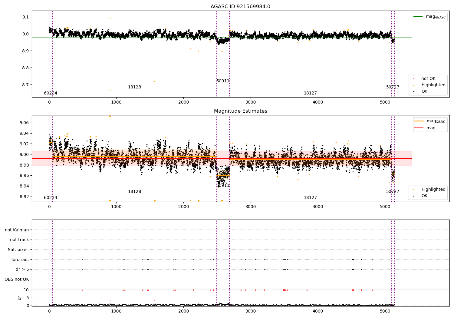Click the 3000 x-axis tick label in the top plot

click(251, 102)
